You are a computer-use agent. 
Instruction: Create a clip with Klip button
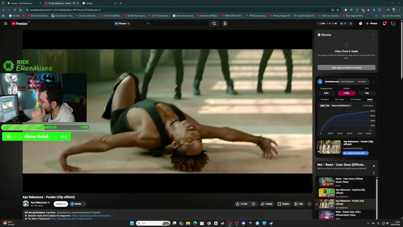coord(299,204)
